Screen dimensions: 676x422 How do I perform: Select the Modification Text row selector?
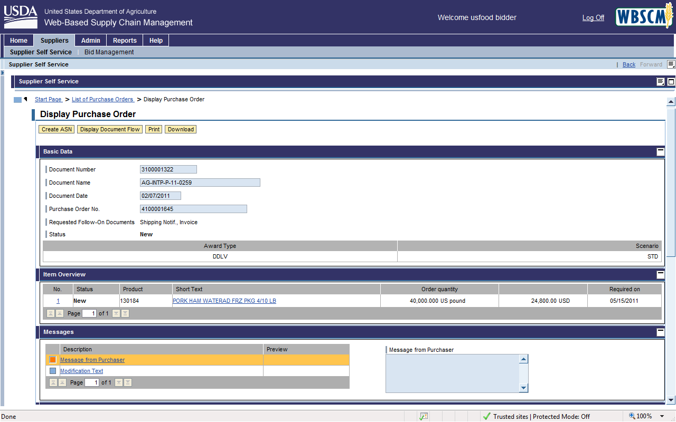[53, 371]
